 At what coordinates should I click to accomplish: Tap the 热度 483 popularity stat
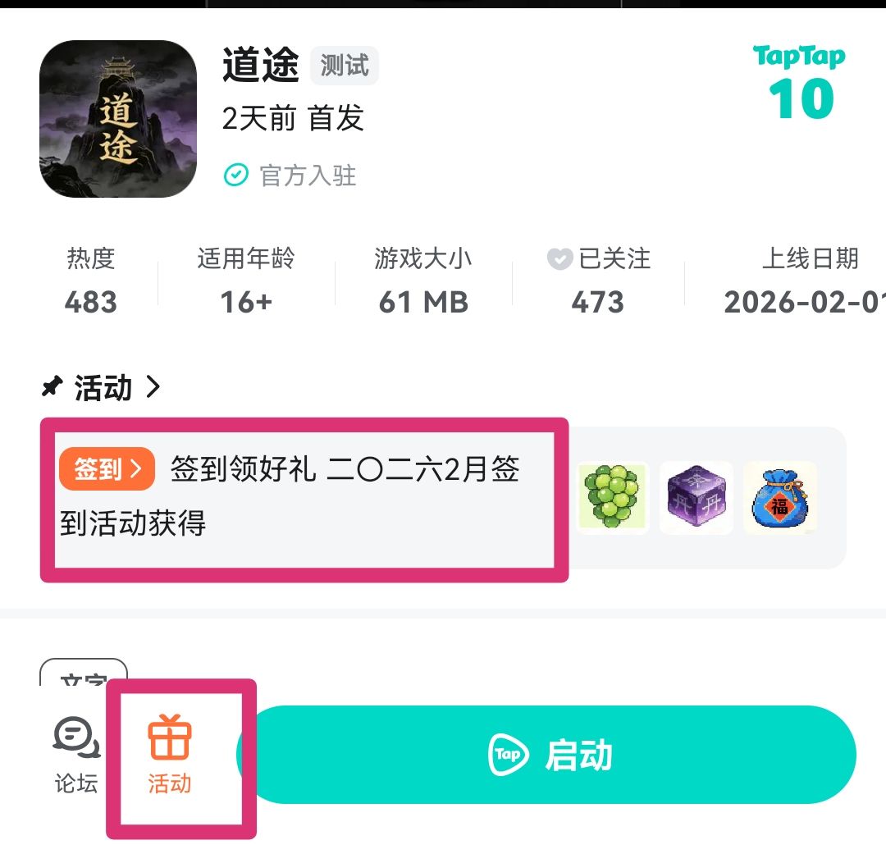(x=91, y=281)
